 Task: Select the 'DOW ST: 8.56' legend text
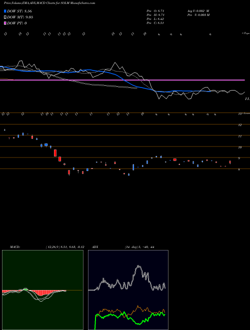point(19,11)
